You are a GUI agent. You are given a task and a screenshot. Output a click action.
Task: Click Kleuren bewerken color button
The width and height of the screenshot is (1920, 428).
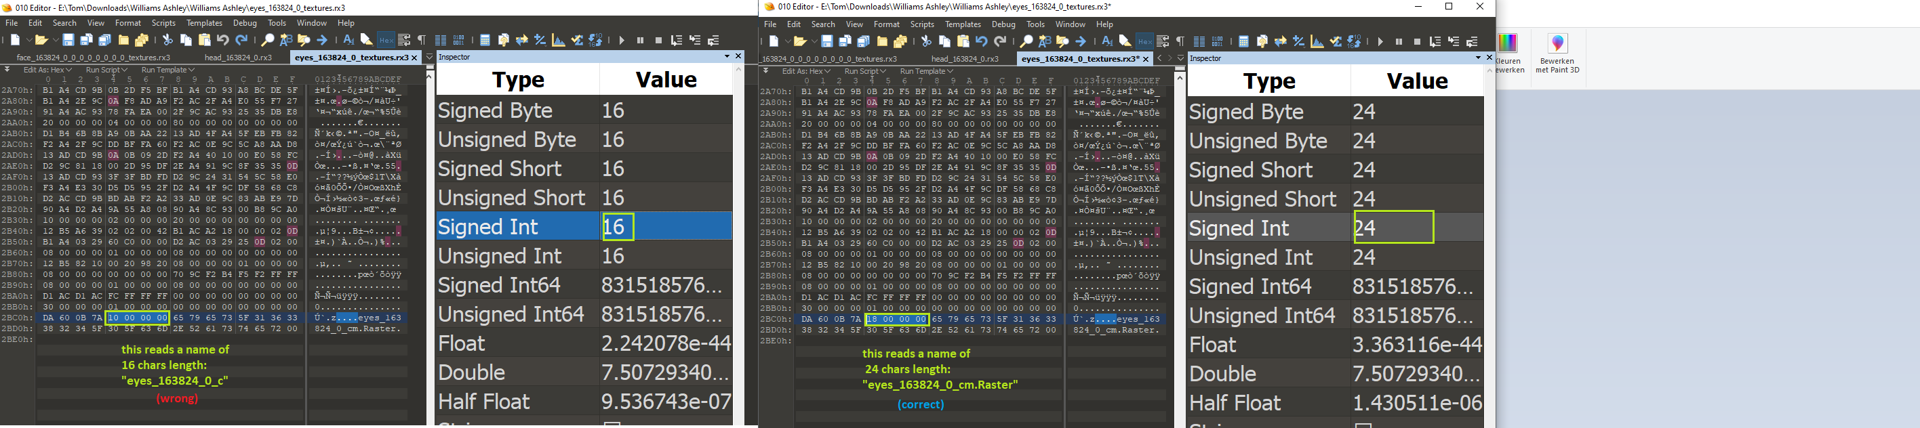pyautogui.click(x=1508, y=53)
